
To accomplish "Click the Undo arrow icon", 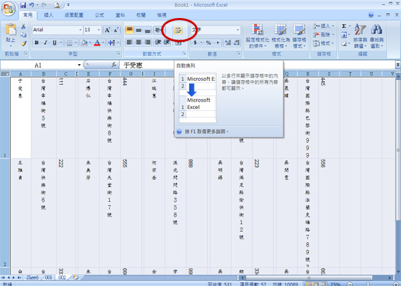I will 31,5.
